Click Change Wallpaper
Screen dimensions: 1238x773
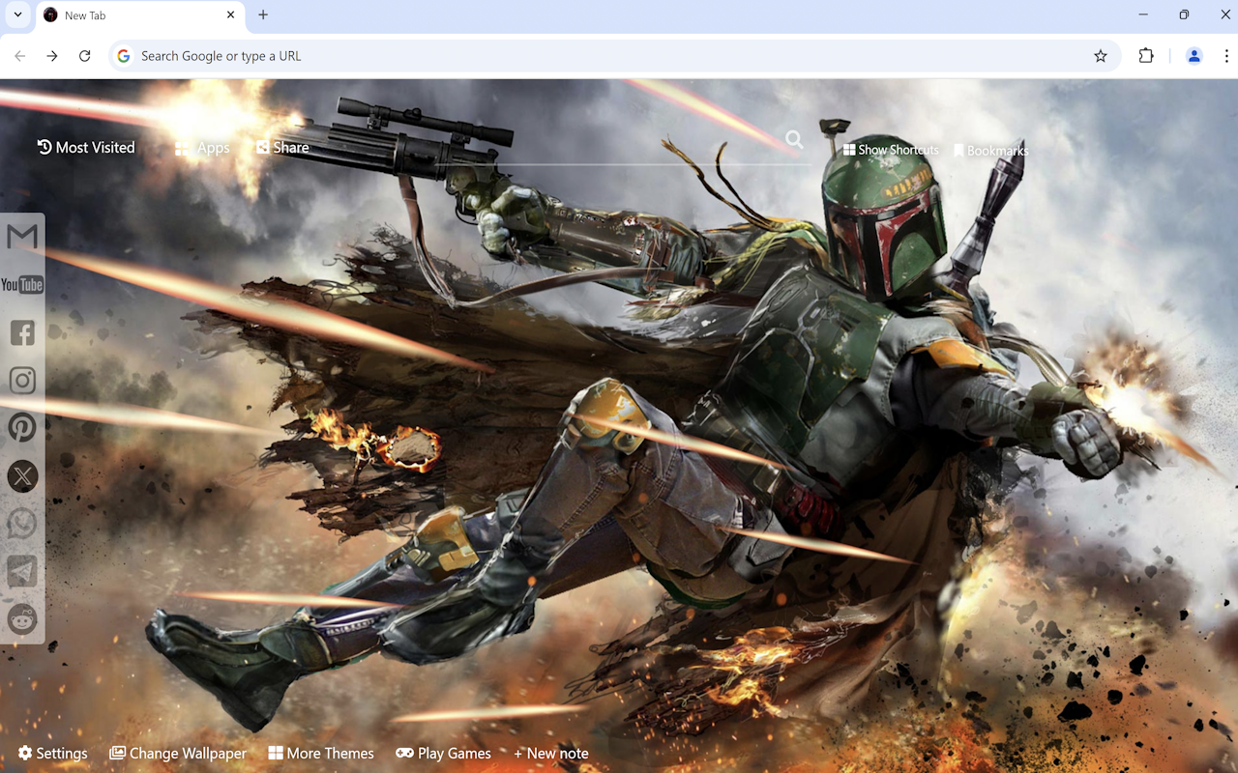pyautogui.click(x=178, y=754)
